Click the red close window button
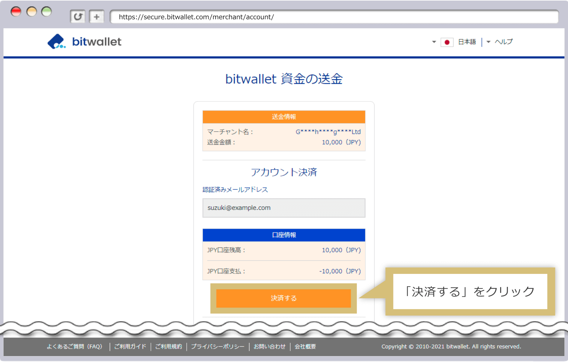This screenshot has height=362, width=568. pyautogui.click(x=16, y=12)
